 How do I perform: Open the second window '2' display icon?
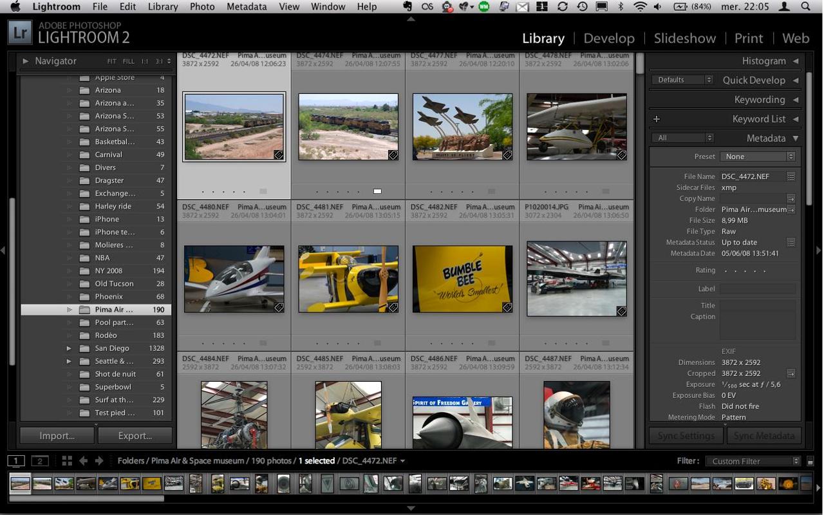[x=40, y=460]
